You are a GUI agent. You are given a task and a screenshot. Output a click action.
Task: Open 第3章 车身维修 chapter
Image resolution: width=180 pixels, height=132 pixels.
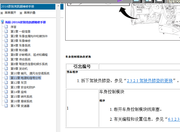point(21,41)
